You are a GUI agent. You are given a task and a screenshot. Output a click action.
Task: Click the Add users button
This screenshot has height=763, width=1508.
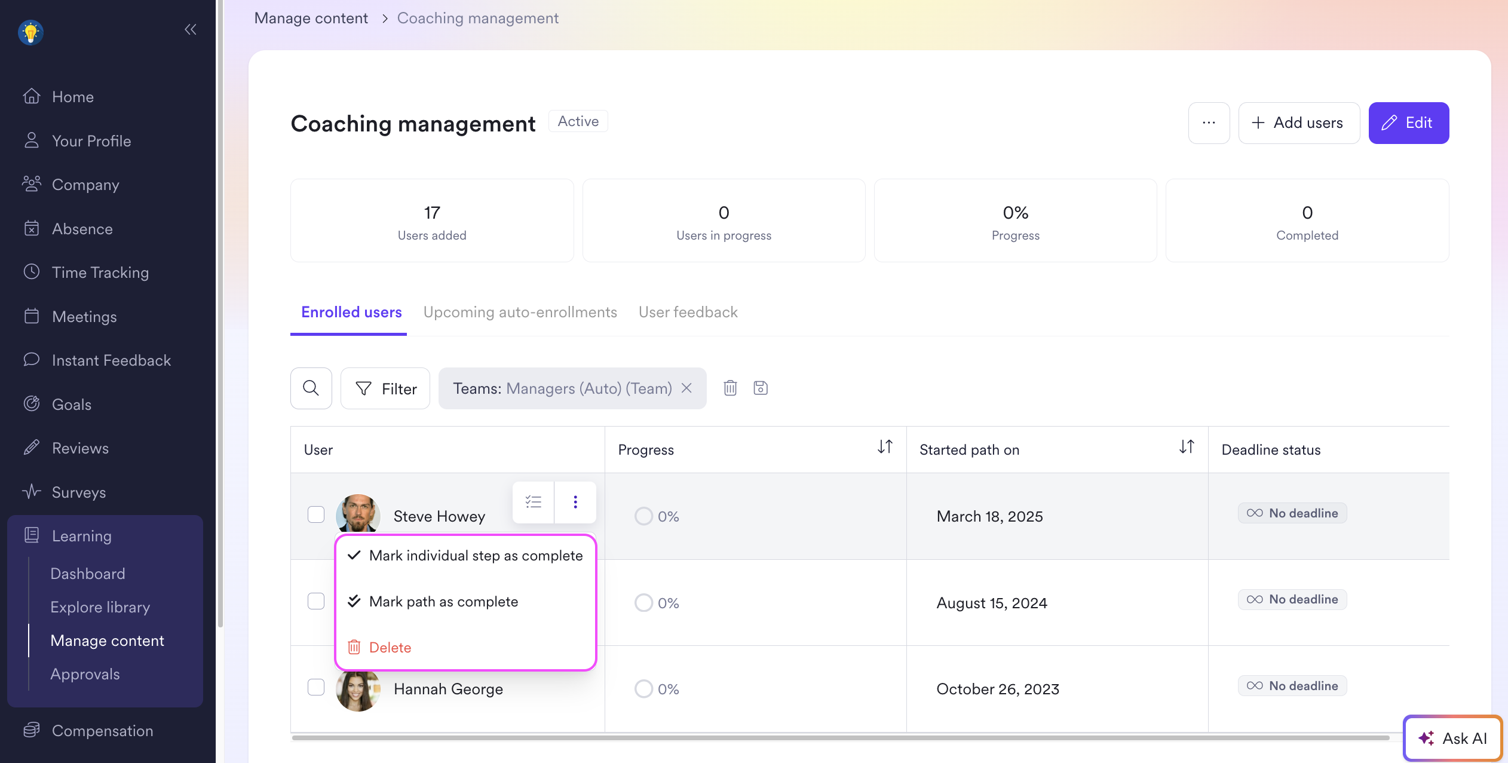click(1299, 123)
